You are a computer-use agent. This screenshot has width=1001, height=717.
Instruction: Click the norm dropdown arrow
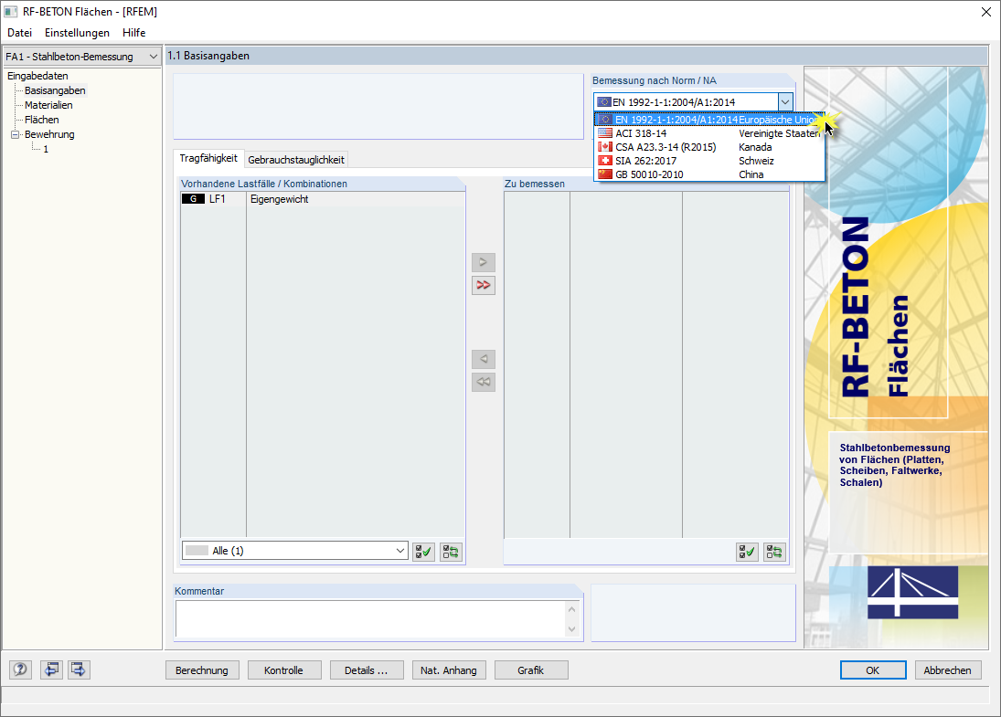(x=785, y=102)
